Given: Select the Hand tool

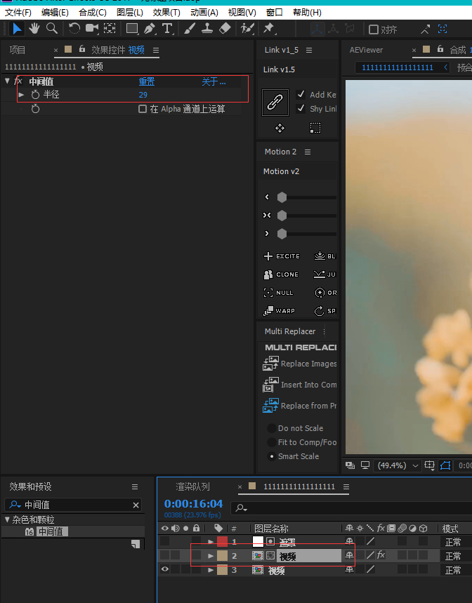Looking at the screenshot, I should pos(34,29).
